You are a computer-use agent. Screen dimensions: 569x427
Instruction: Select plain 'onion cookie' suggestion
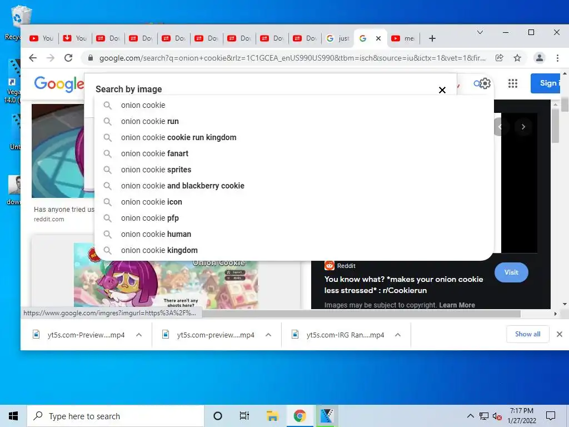(294, 105)
